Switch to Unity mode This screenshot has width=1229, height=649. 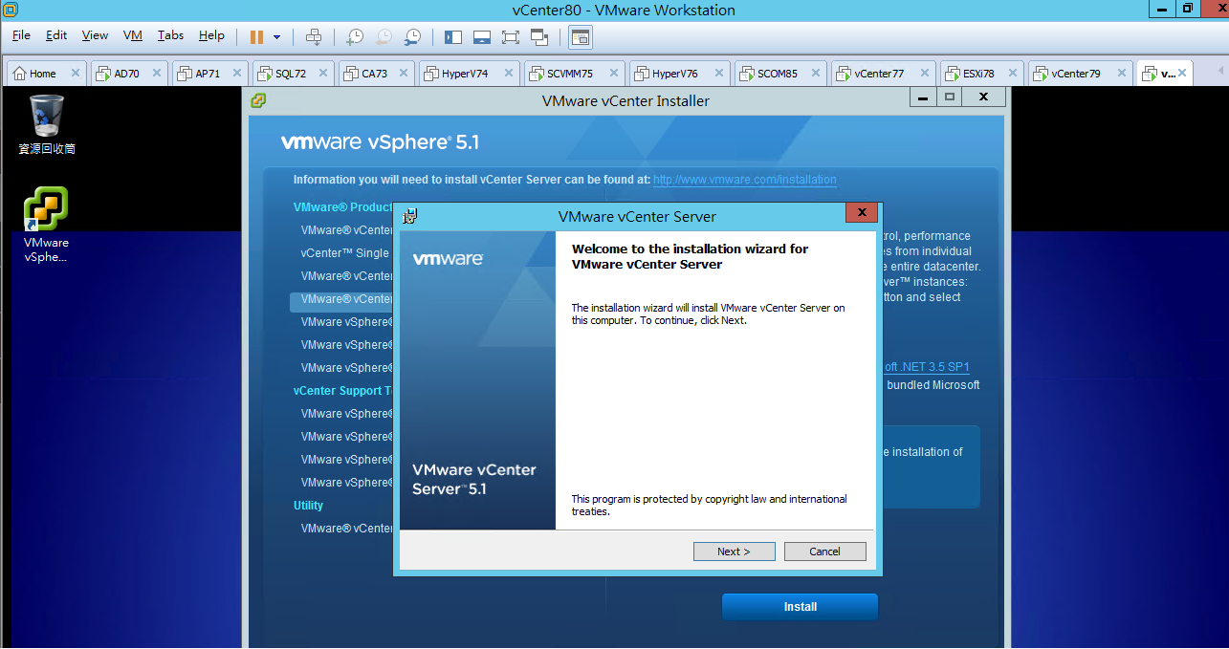(x=539, y=36)
